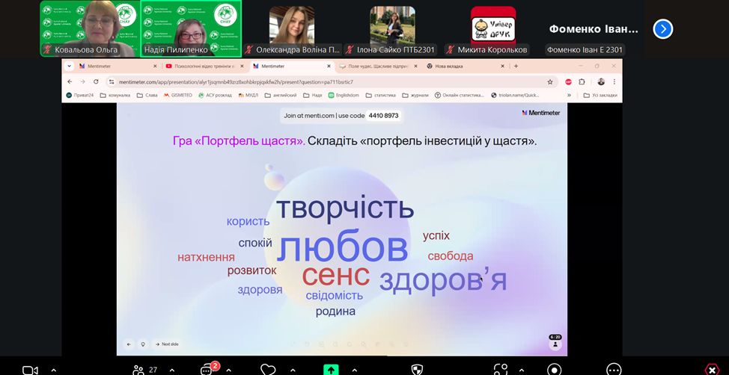Expand the participants options arrow
This screenshot has height=375, width=729.
[171, 370]
